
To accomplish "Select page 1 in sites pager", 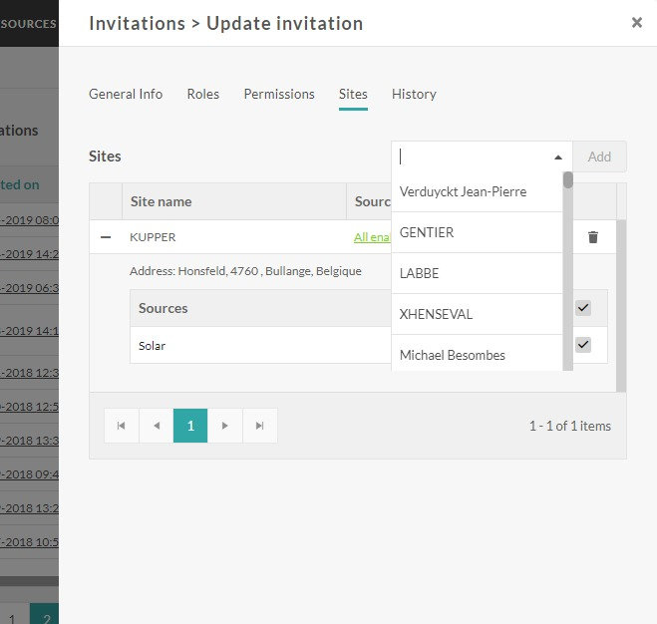I will 190,426.
